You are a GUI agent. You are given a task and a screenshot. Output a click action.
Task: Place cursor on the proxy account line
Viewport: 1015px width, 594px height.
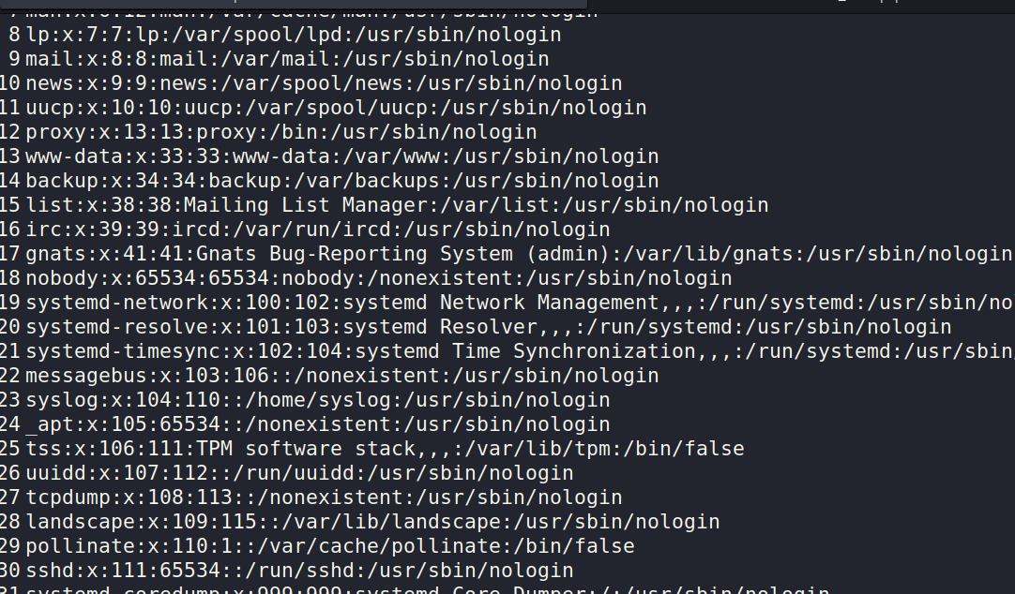pos(281,132)
